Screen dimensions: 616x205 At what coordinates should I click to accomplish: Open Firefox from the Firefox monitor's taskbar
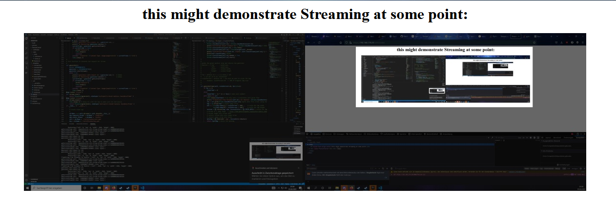click(x=351, y=188)
